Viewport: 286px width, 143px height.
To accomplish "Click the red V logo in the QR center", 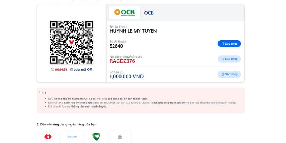I will 71,42.
